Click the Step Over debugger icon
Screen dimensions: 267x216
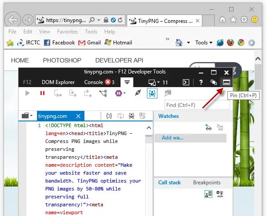click(x=73, y=93)
